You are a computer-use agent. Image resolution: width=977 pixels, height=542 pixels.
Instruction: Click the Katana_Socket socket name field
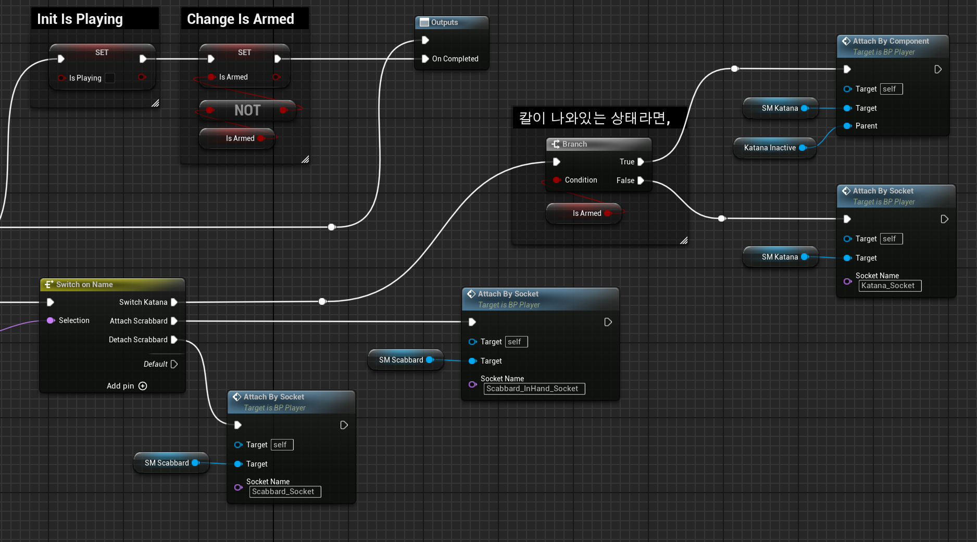click(890, 286)
